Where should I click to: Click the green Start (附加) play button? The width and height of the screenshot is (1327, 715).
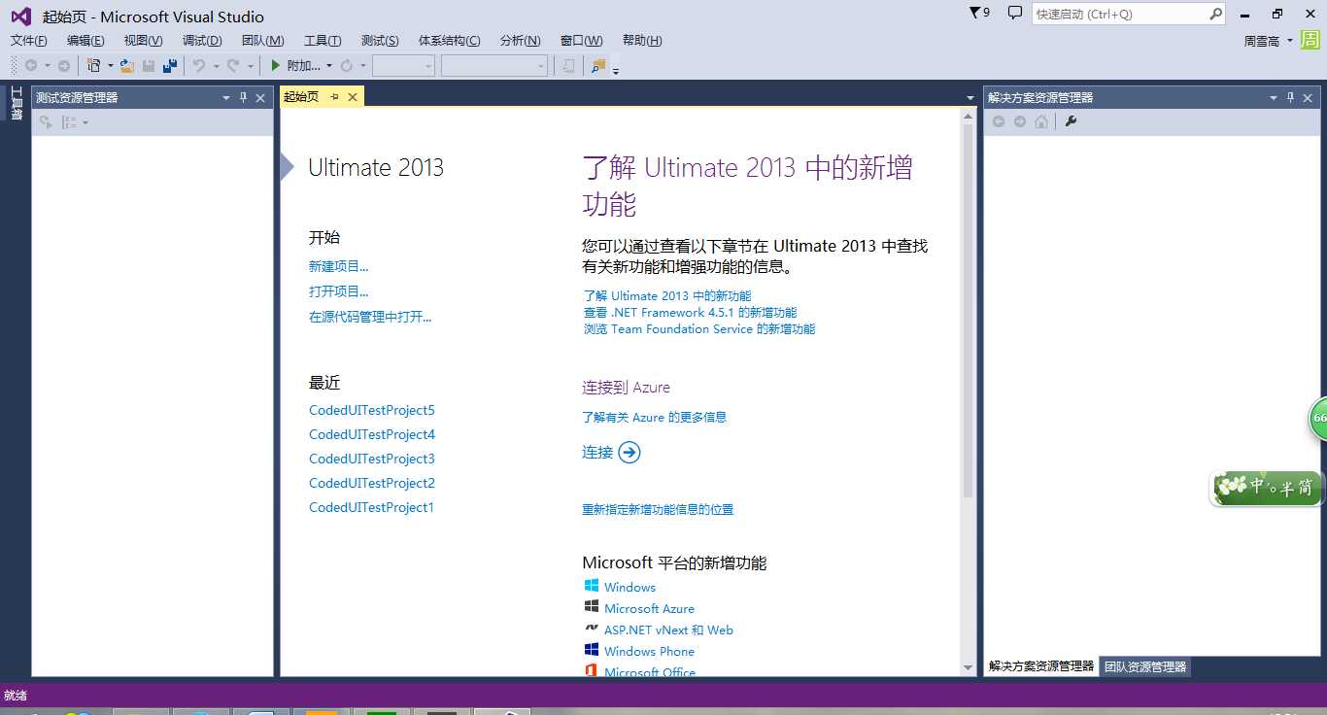[276, 65]
